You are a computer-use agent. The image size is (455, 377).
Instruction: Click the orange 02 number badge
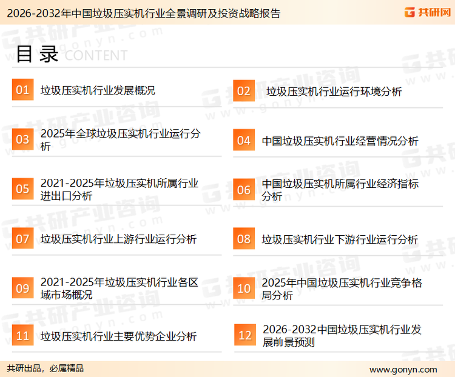click(243, 92)
